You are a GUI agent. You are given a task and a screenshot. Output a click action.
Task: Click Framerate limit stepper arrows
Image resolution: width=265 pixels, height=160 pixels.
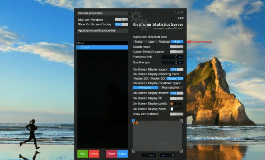[x=181, y=57]
